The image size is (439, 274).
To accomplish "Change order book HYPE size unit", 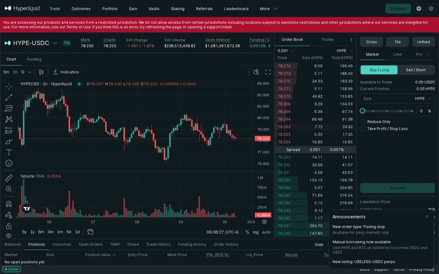I will click(x=345, y=50).
